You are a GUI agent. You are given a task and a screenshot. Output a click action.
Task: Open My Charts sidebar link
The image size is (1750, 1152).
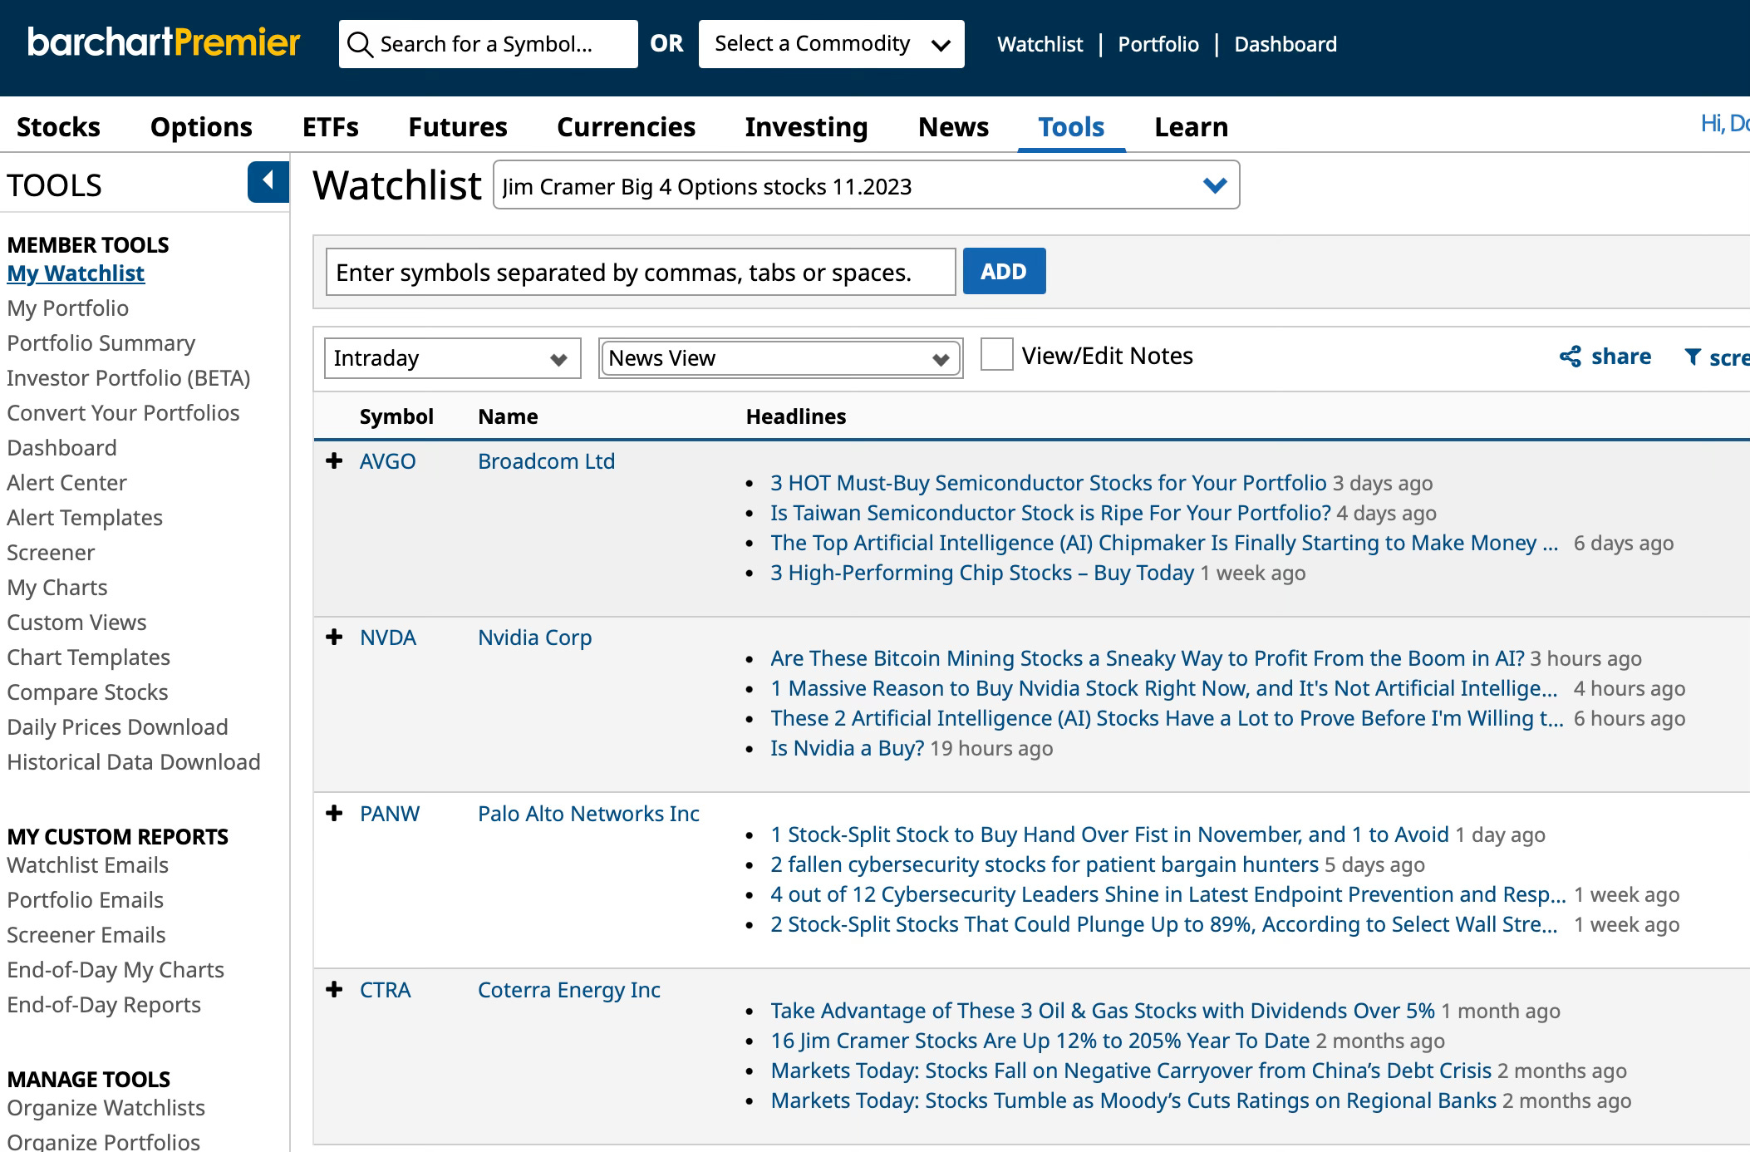(57, 588)
